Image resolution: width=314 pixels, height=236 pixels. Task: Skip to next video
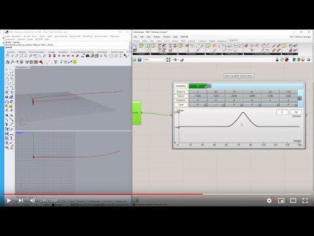click(x=21, y=201)
